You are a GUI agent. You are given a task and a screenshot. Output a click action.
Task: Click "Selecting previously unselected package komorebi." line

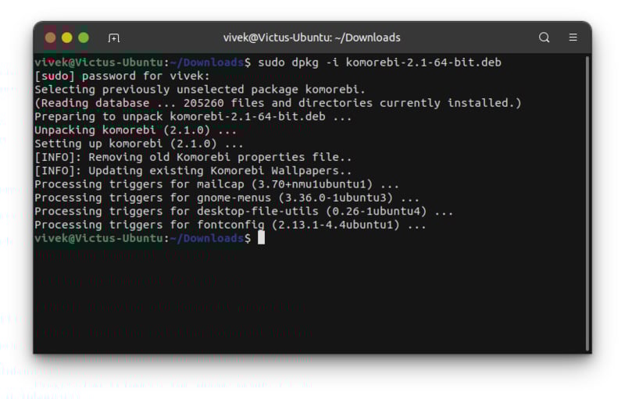(x=200, y=90)
